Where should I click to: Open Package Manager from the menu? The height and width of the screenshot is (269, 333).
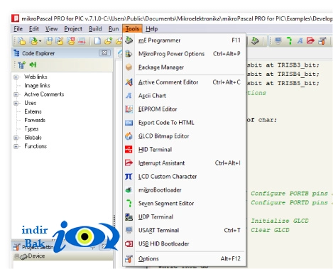pyautogui.click(x=185, y=67)
